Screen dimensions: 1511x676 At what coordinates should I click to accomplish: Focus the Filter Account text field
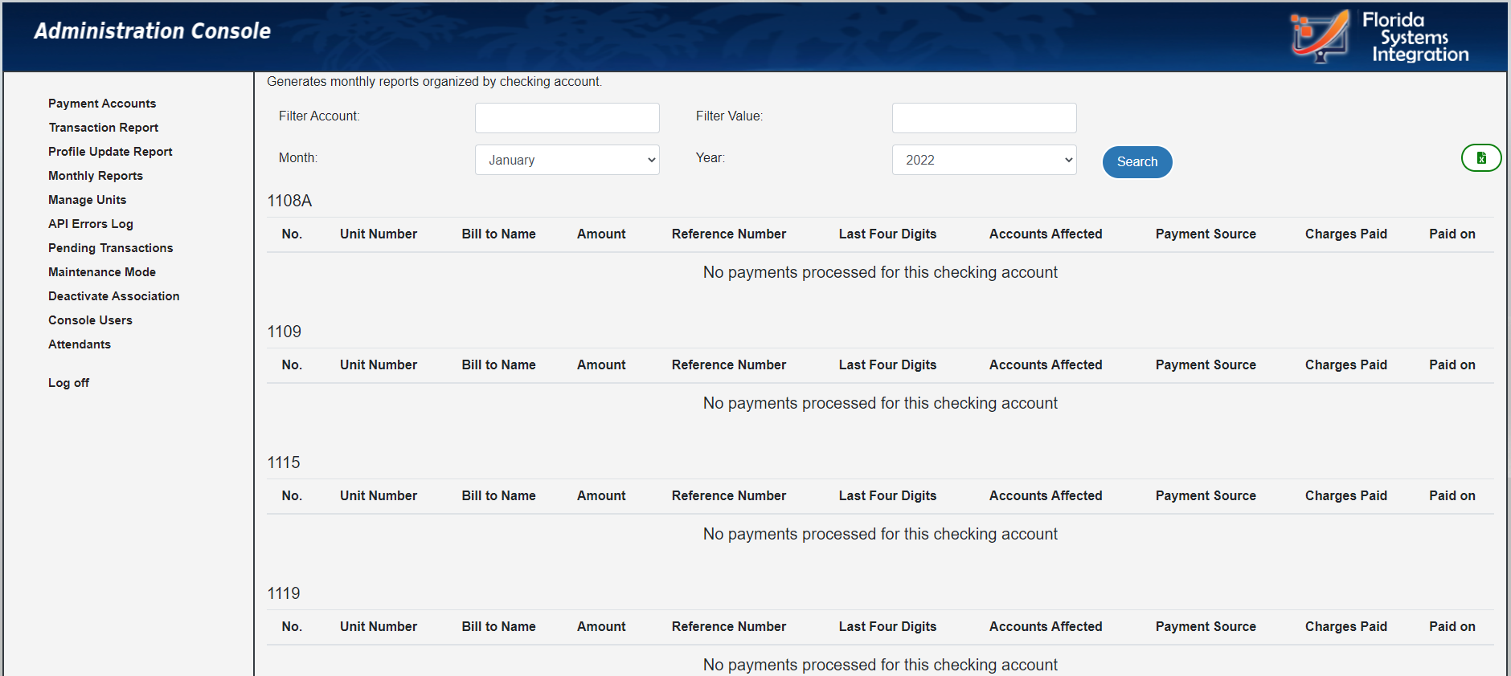point(567,118)
